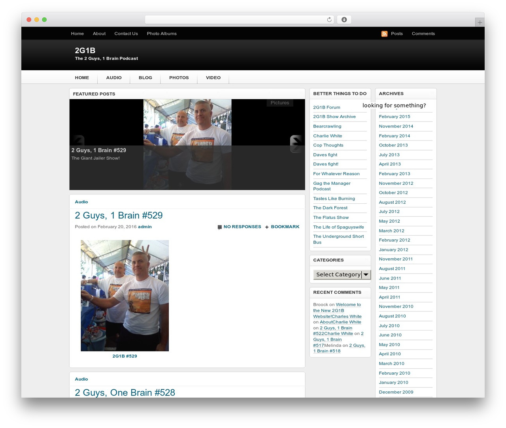The width and height of the screenshot is (506, 428).
Task: Click the Audio category above post #529
Action: click(81, 202)
